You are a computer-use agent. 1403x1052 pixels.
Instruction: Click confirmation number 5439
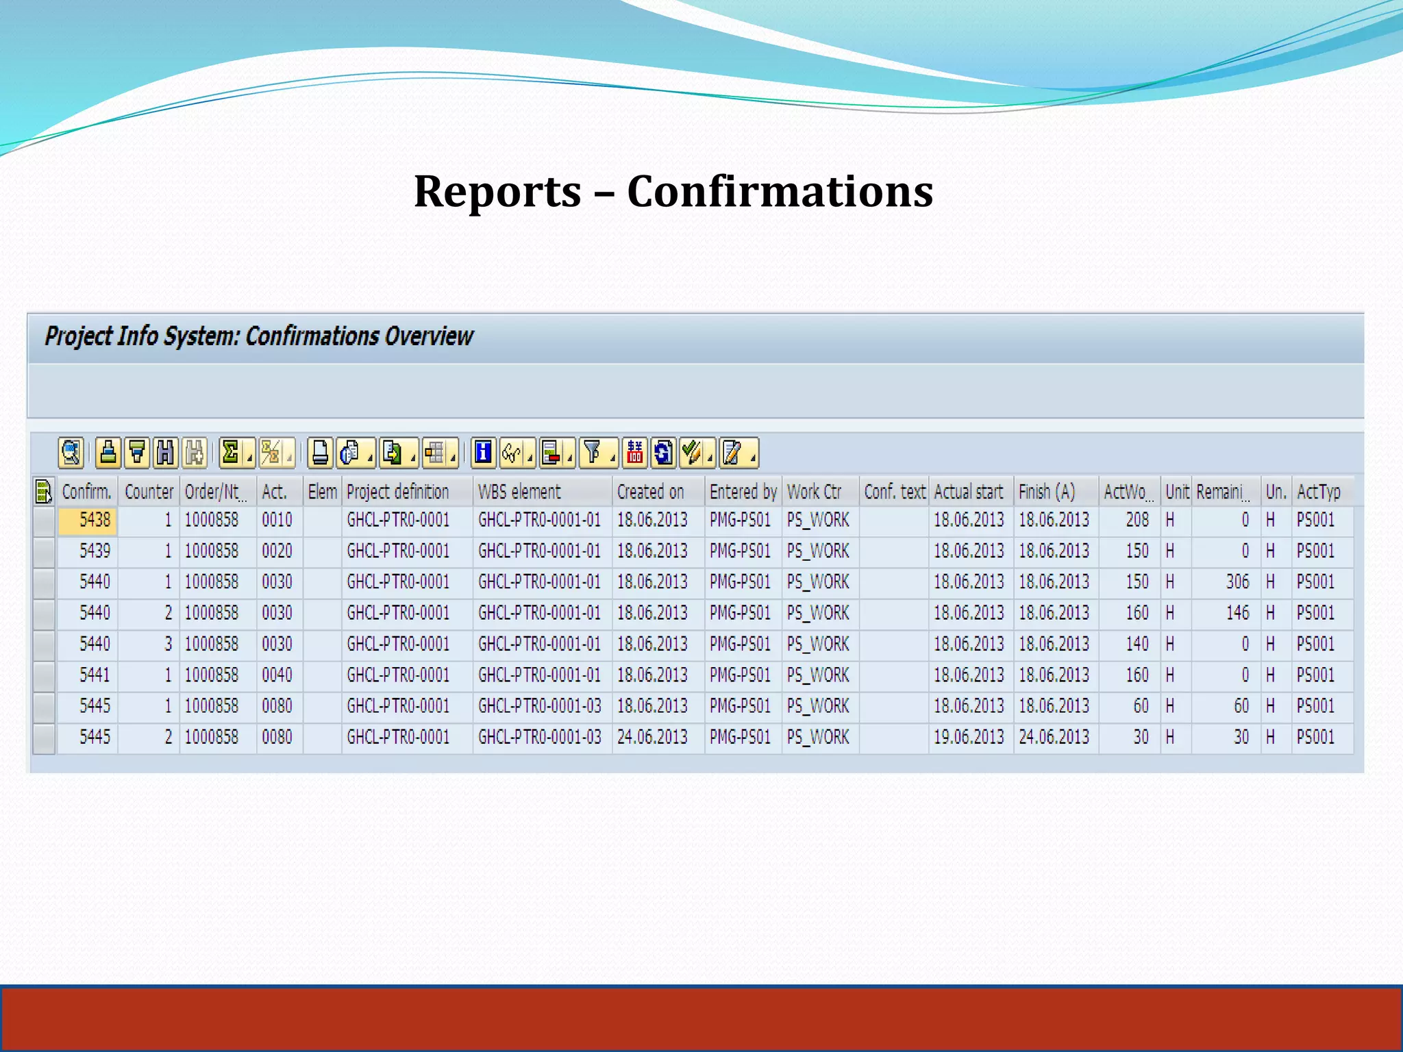click(95, 551)
